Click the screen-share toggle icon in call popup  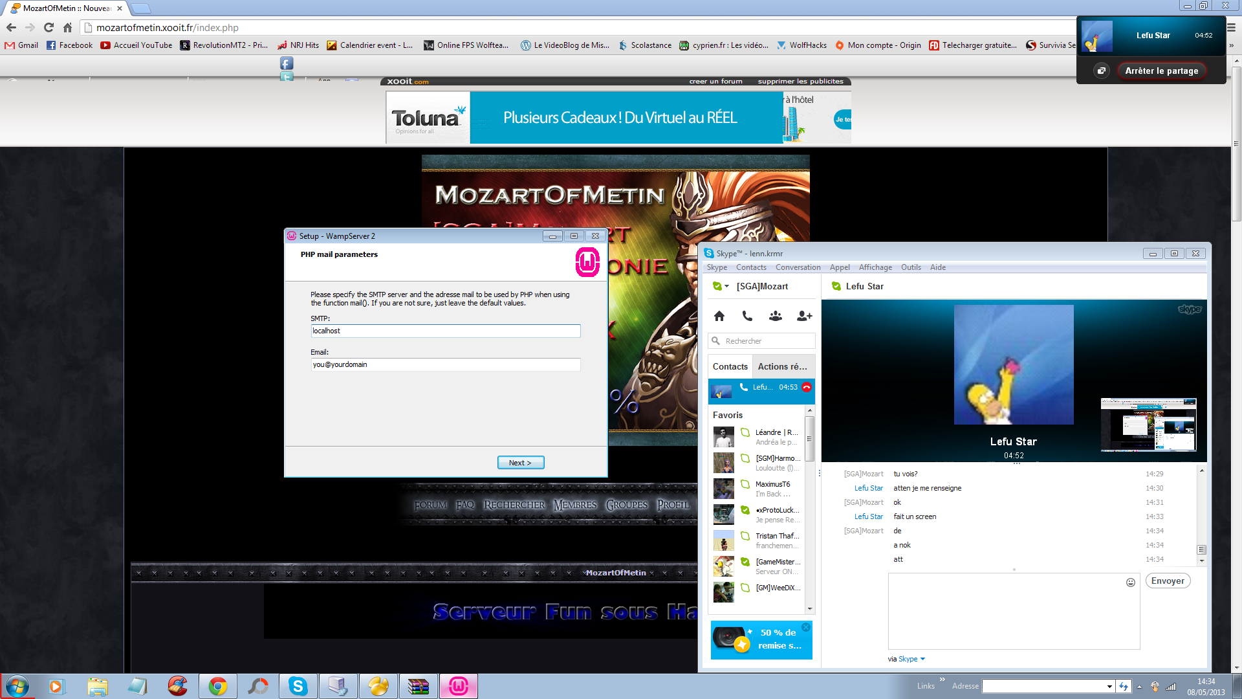pyautogui.click(x=1101, y=71)
